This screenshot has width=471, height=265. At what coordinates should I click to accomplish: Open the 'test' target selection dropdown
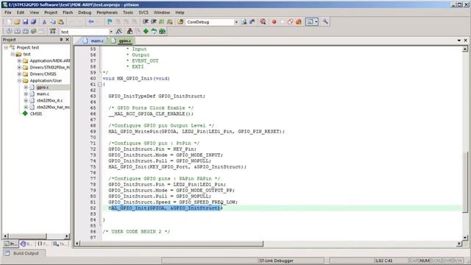point(111,32)
